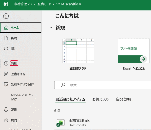The width and height of the screenshot is (151, 130).
Task: Switch to 自分と共有 tab
Action: tap(125, 99)
